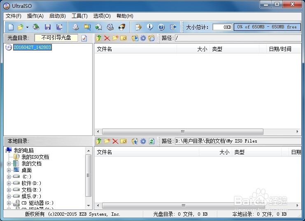This screenshot has height=221, width=305.
Task: Click the Open CD/DVD (reopen) toolbar icon
Action: click(36, 27)
